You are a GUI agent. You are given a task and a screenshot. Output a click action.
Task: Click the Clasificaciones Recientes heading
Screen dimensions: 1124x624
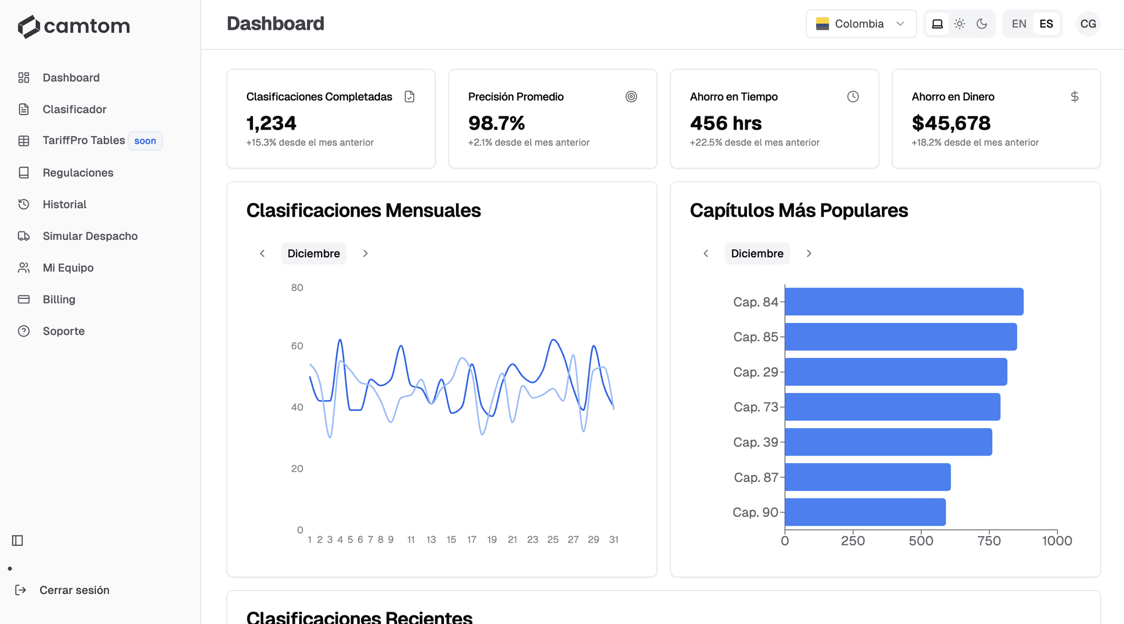tap(359, 617)
